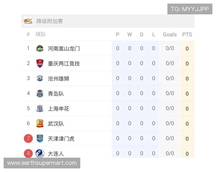Click the www.earthsupermart.com watermark link
The width and height of the screenshot is (216, 172).
coord(42,163)
